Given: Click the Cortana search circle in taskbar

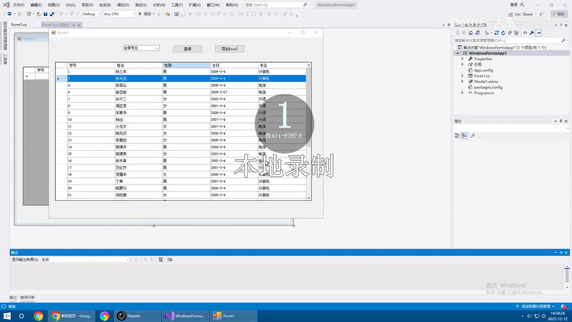Looking at the screenshot, I should tap(21, 316).
